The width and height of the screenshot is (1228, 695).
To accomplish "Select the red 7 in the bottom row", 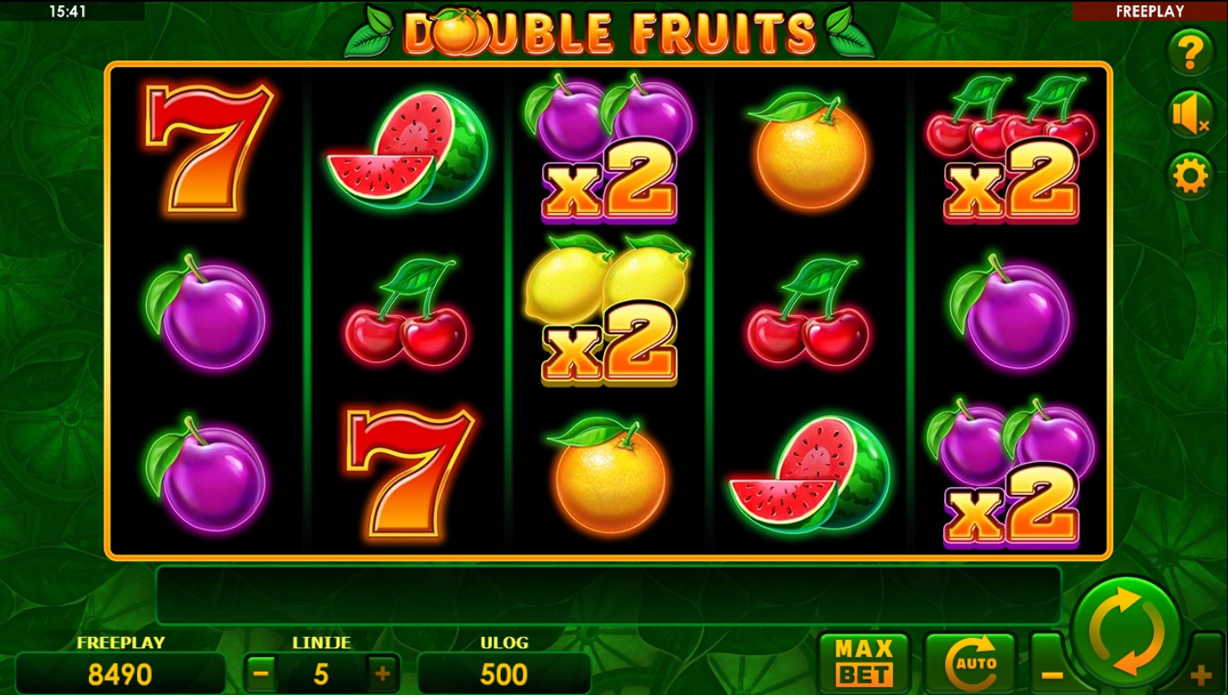I will (410, 471).
